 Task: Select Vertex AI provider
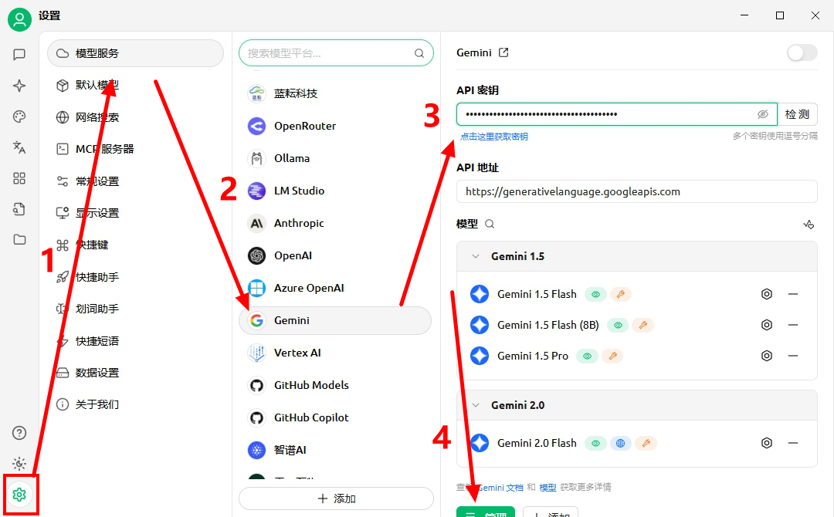click(335, 353)
